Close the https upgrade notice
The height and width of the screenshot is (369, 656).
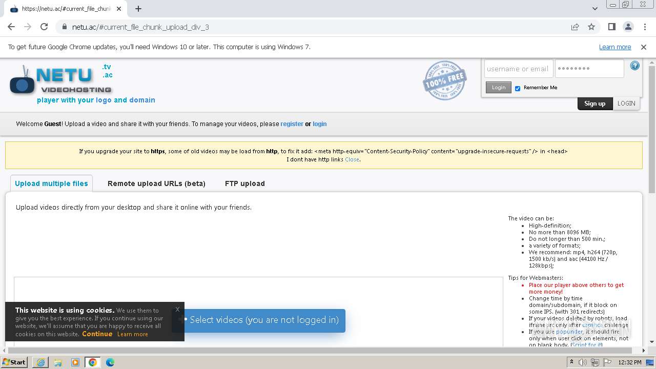click(x=352, y=159)
